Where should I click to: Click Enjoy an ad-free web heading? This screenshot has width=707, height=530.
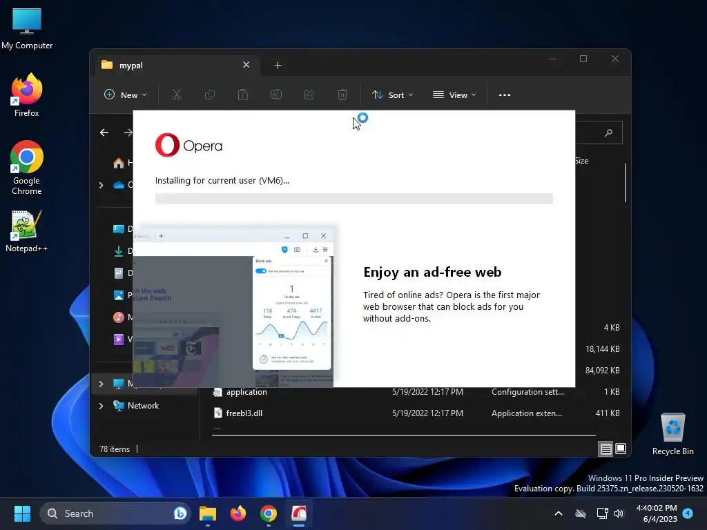[x=432, y=272]
